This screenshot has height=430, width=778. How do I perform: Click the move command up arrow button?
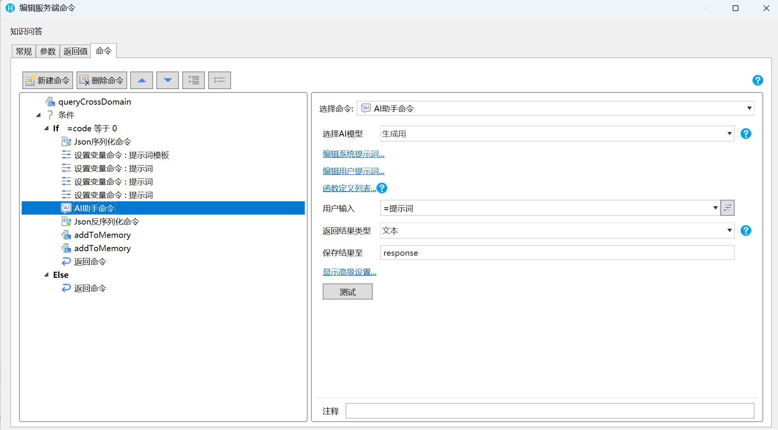click(x=142, y=80)
